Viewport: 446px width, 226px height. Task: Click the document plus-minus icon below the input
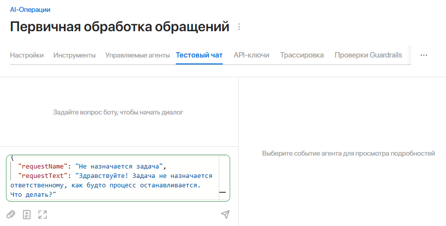(x=26, y=214)
